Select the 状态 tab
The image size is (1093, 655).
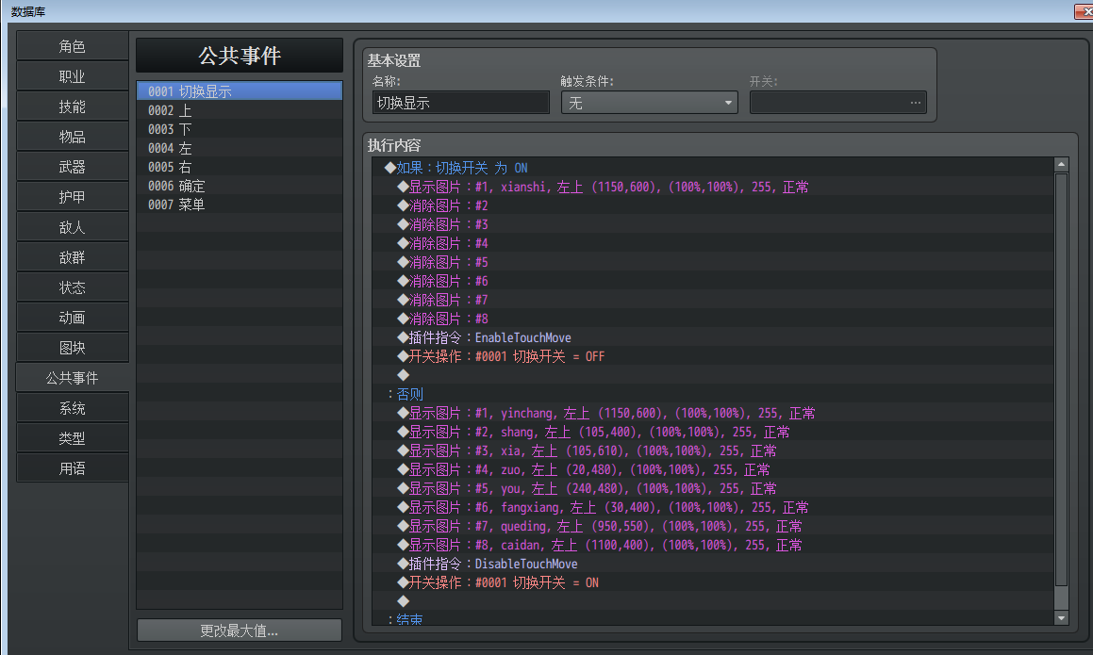click(x=73, y=287)
